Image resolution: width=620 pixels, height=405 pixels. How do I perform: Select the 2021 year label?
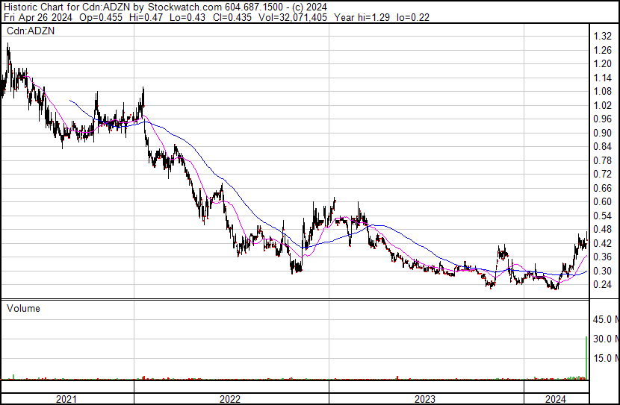[x=66, y=399]
